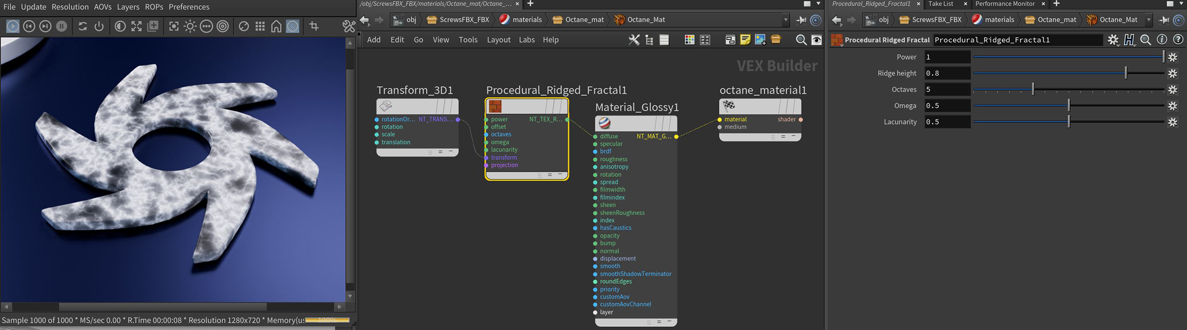The image size is (1187, 330).
Task: Click the grid icon in render toolbar
Action: coord(260,26)
